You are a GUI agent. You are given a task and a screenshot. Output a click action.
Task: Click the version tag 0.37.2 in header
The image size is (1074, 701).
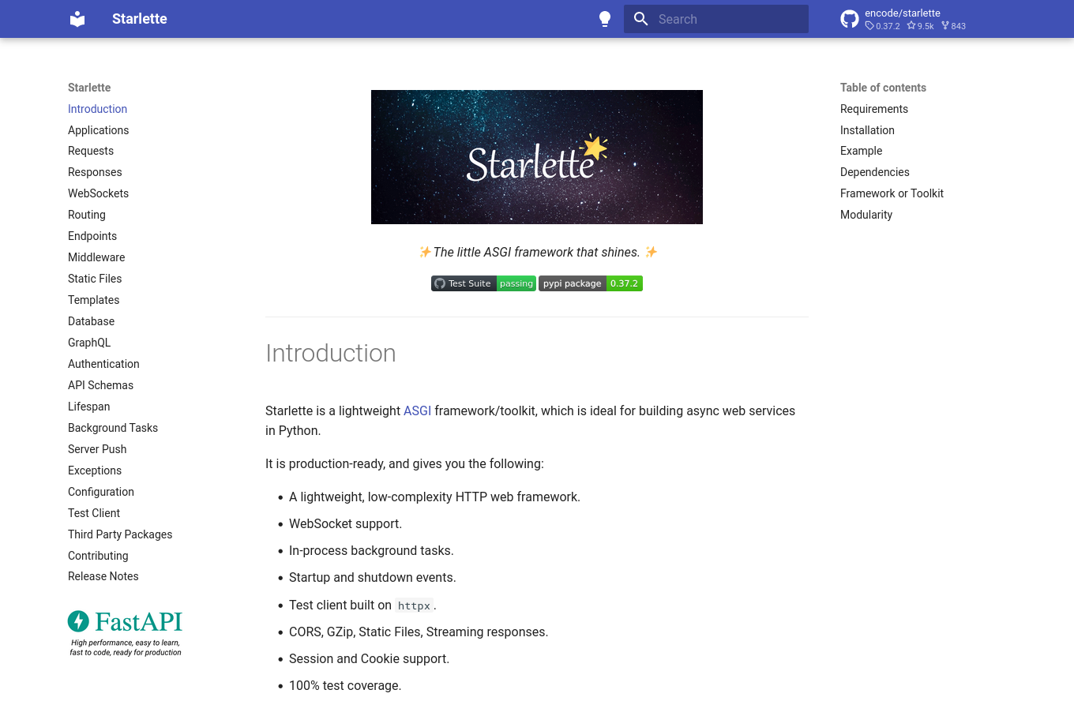click(883, 26)
